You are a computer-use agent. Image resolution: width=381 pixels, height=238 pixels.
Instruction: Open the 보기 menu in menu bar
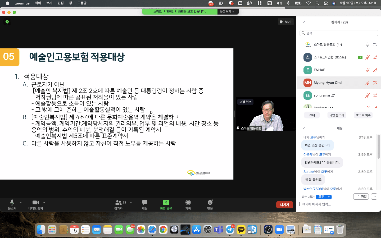[49, 3]
